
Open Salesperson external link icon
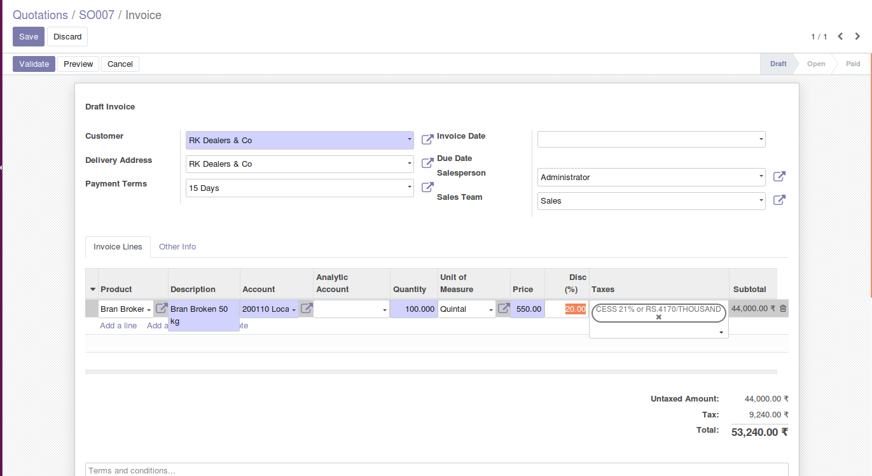pos(779,177)
